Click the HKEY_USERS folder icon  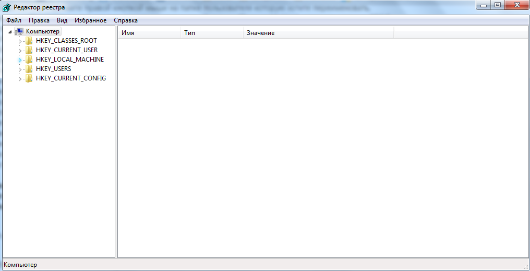click(x=29, y=69)
